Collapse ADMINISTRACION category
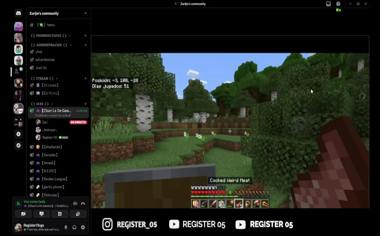 [51, 45]
